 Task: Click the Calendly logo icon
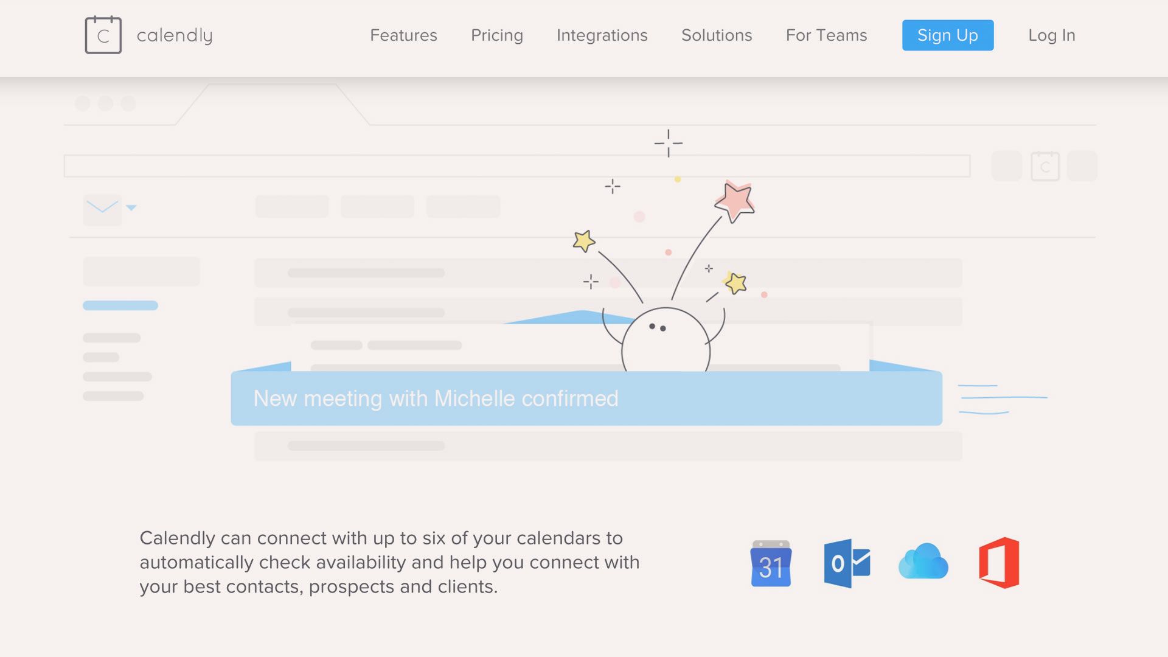(102, 35)
